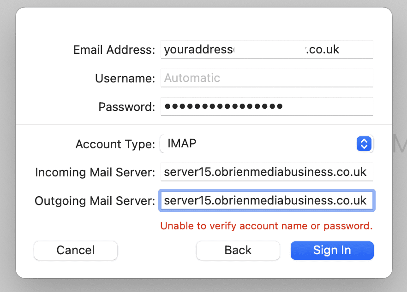Screen dimensions: 407x292
Task: Click the red unable to verify error message
Action: (266, 226)
